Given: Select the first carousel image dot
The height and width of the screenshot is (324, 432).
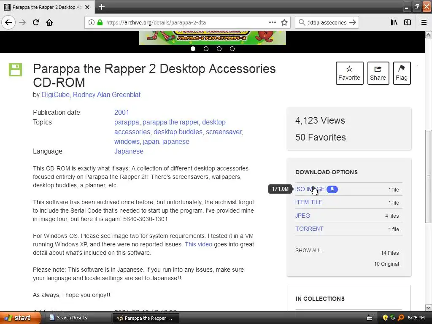Looking at the screenshot, I should pyautogui.click(x=193, y=49).
